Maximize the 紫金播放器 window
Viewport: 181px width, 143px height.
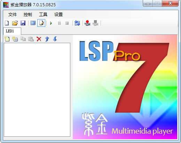click(x=157, y=3)
